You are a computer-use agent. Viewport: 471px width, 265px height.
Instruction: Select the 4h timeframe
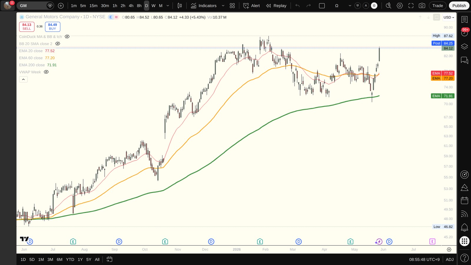click(x=131, y=6)
